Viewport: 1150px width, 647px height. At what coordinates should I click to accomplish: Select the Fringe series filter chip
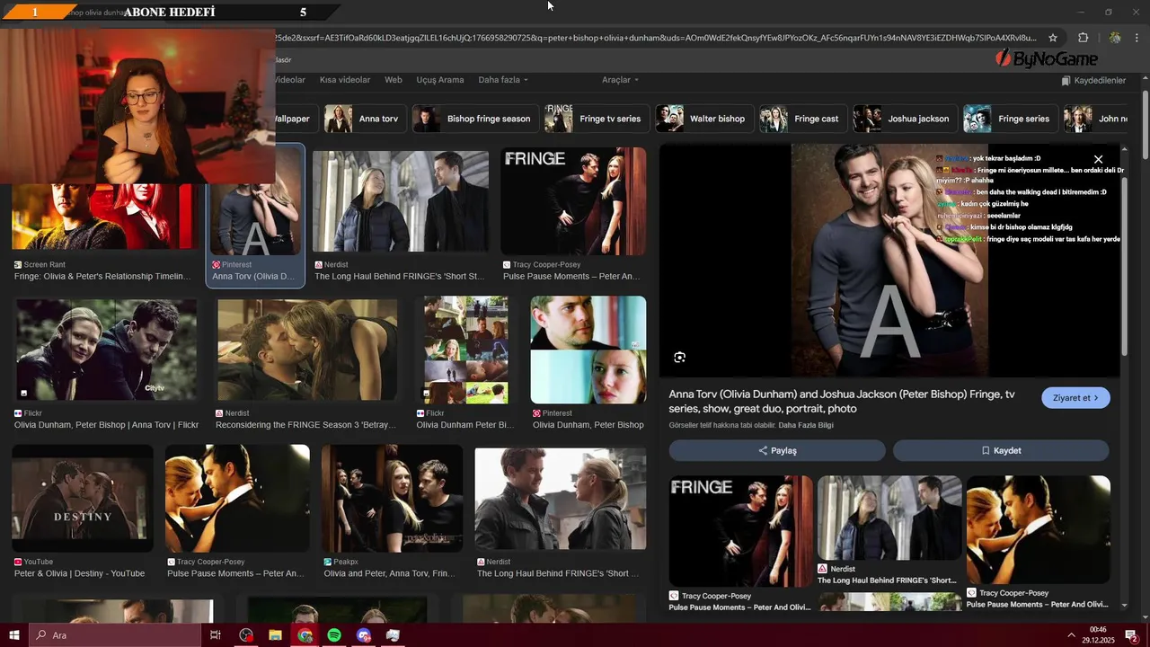click(x=1009, y=119)
